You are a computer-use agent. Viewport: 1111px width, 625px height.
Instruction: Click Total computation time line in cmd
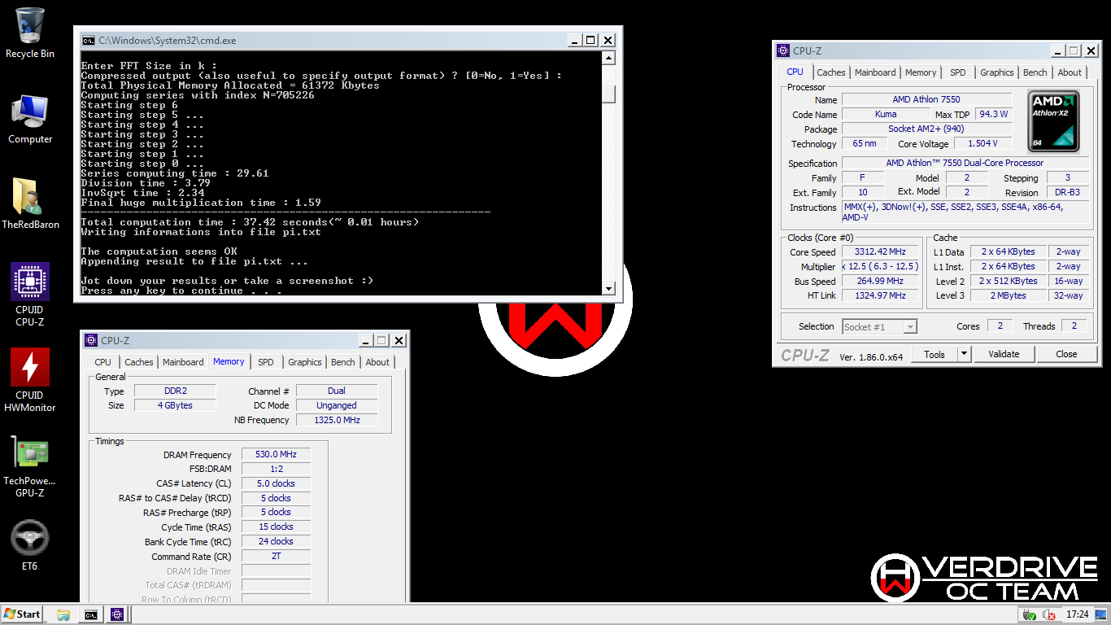(250, 222)
